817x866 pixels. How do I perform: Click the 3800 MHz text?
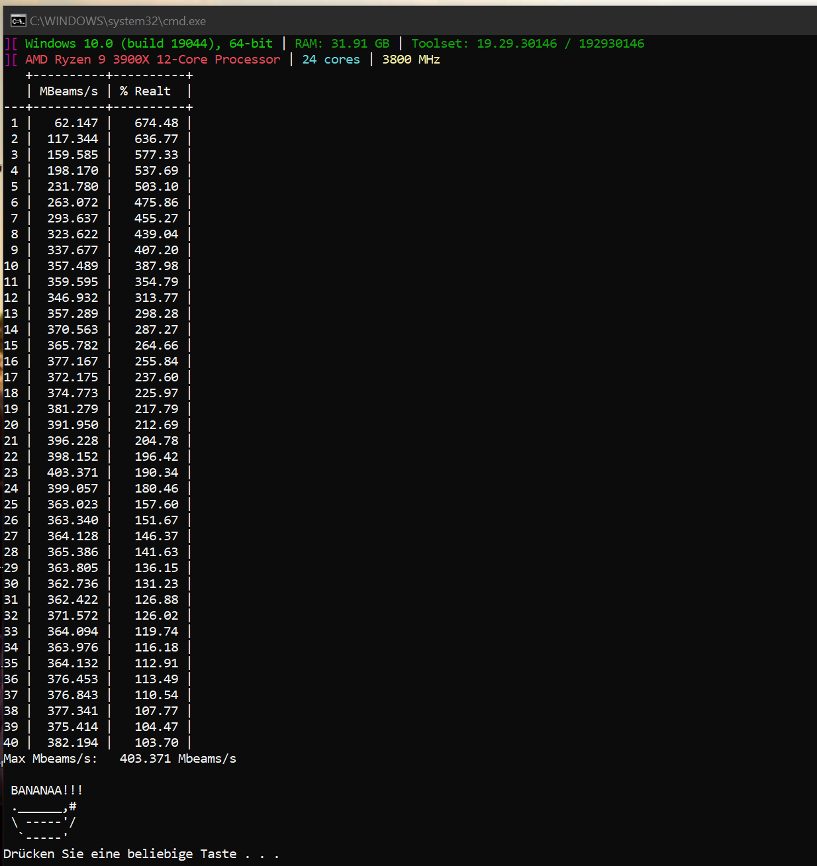[411, 60]
